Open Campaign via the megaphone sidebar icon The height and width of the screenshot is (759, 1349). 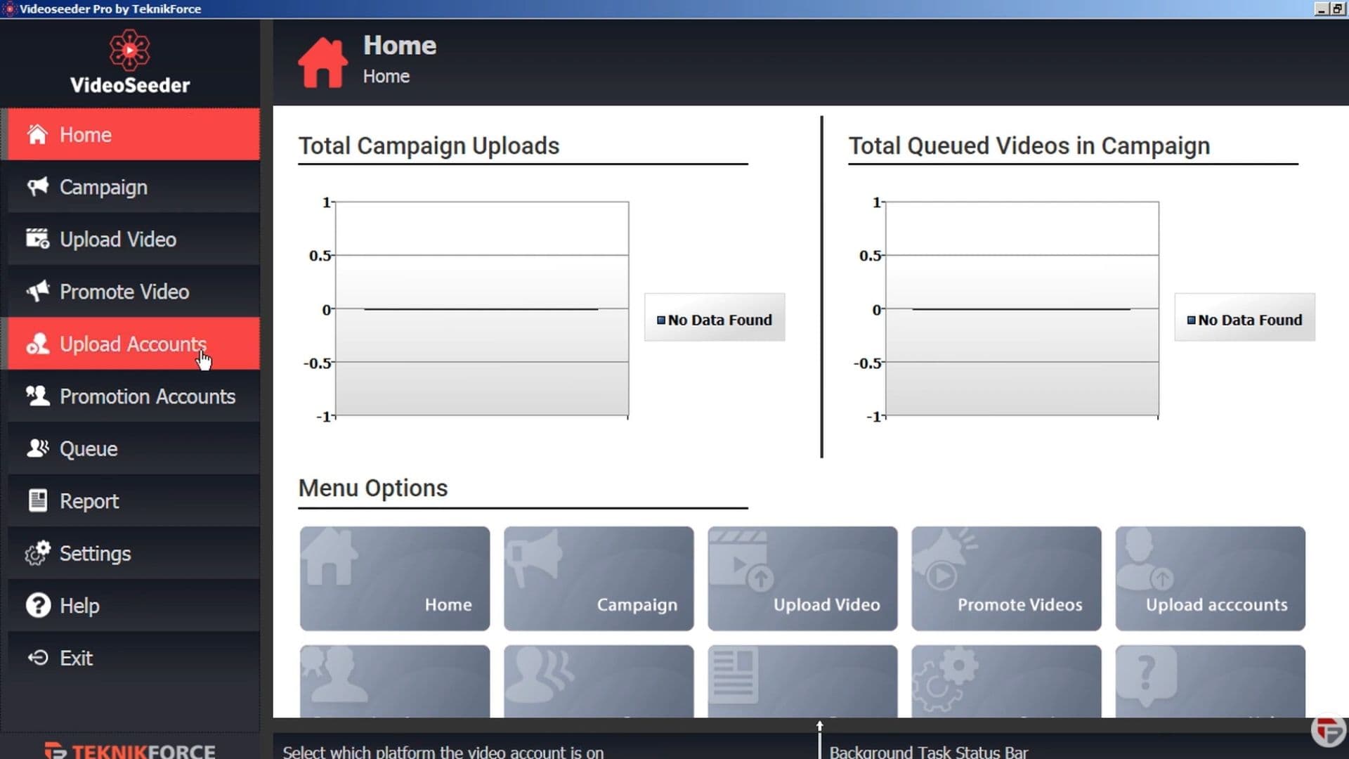[x=37, y=186]
